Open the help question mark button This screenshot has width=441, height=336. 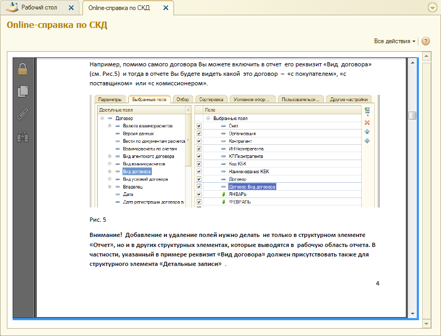(x=426, y=41)
